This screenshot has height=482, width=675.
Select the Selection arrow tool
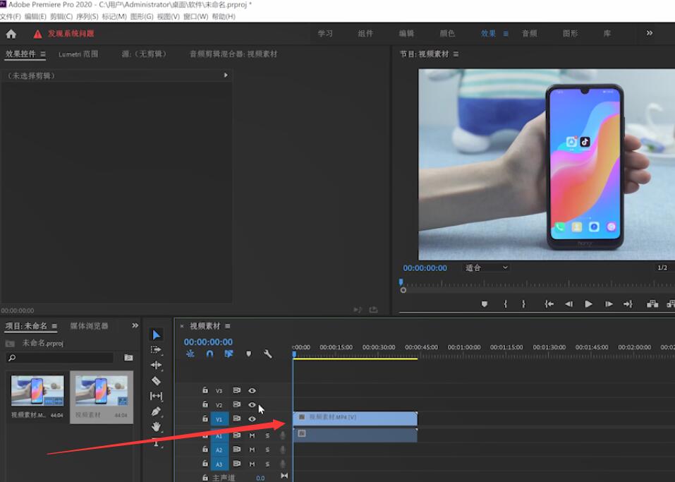157,335
